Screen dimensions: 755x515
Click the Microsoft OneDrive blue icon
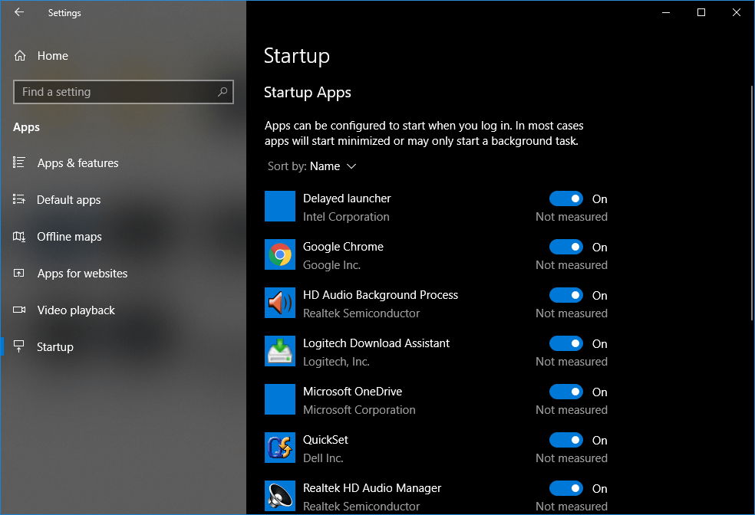pos(280,399)
